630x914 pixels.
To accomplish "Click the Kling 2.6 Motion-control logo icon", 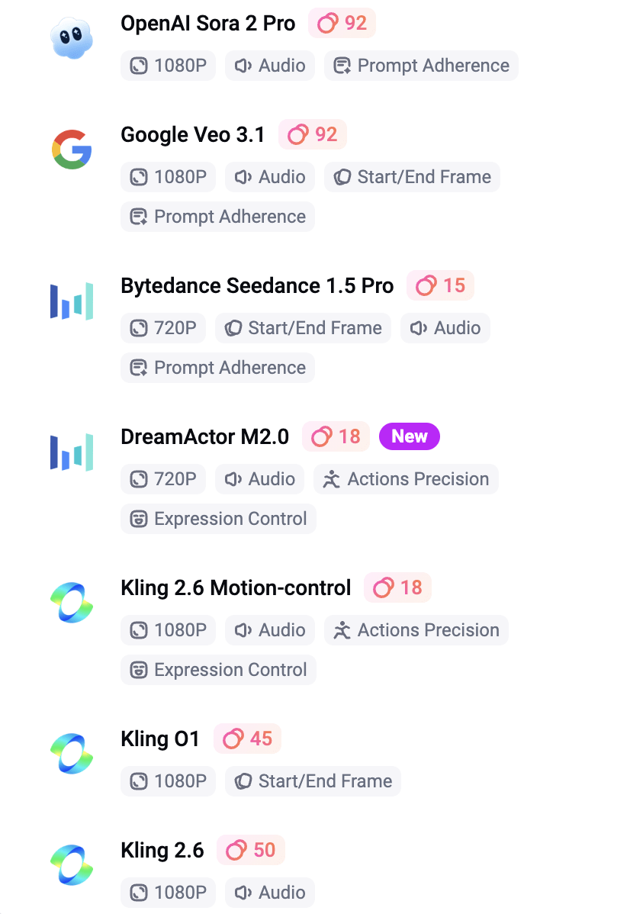I will (72, 603).
